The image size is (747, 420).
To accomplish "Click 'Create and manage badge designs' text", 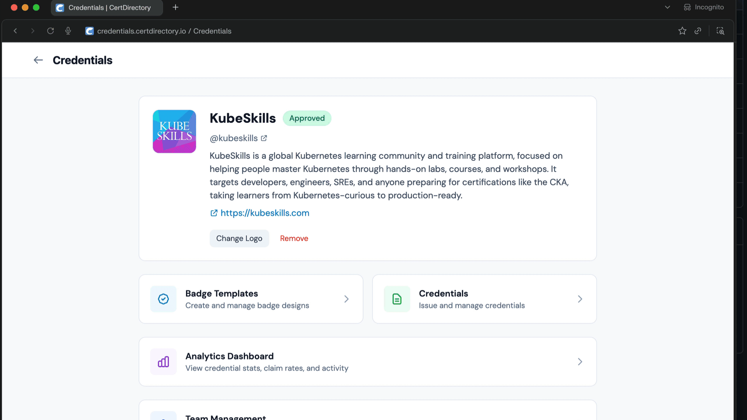I will tap(247, 306).
